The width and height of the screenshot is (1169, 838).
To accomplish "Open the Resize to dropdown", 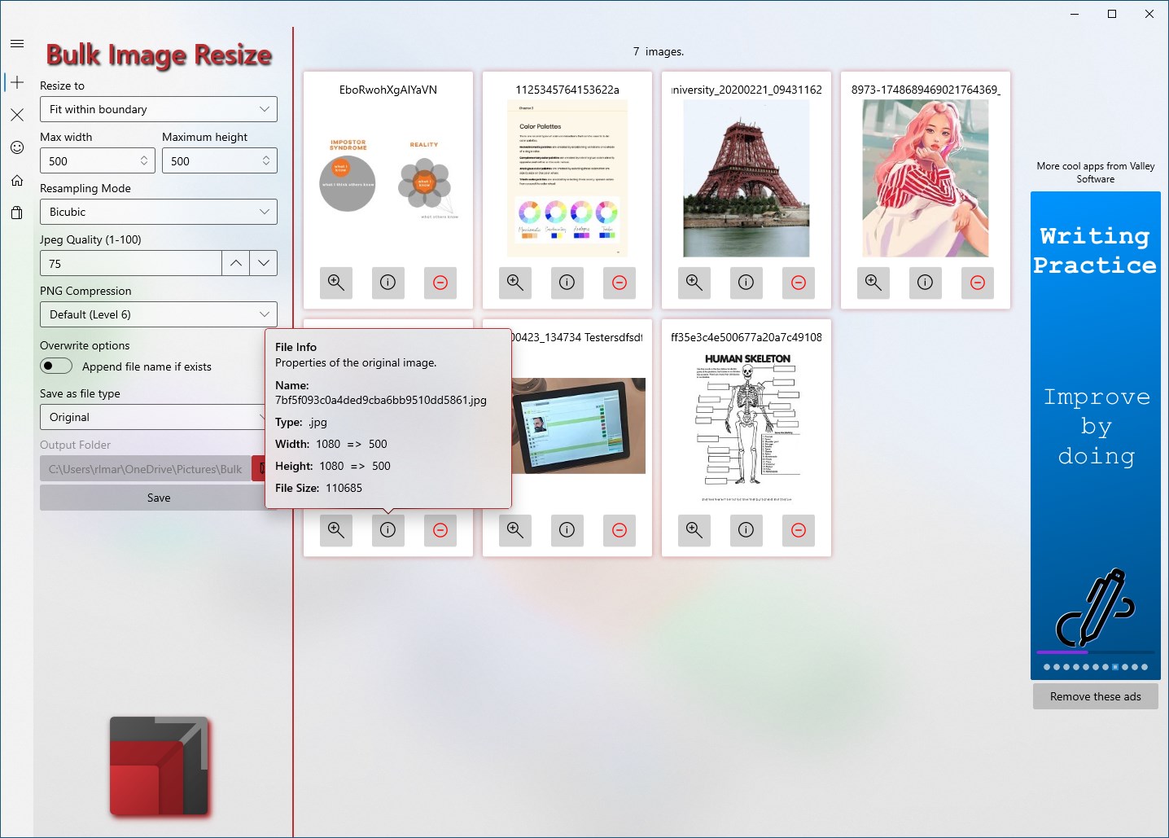I will (159, 109).
